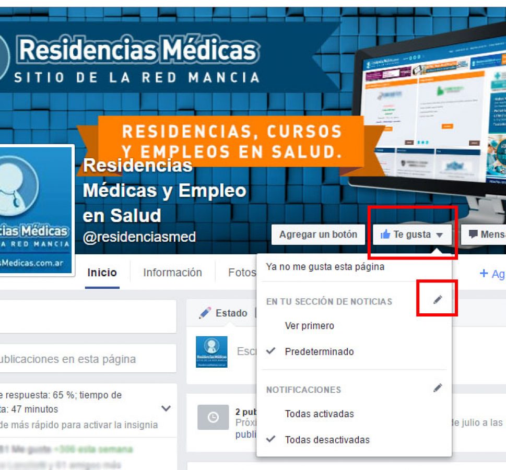Open the Información tab
Screen dimensions: 506x470
[172, 273]
